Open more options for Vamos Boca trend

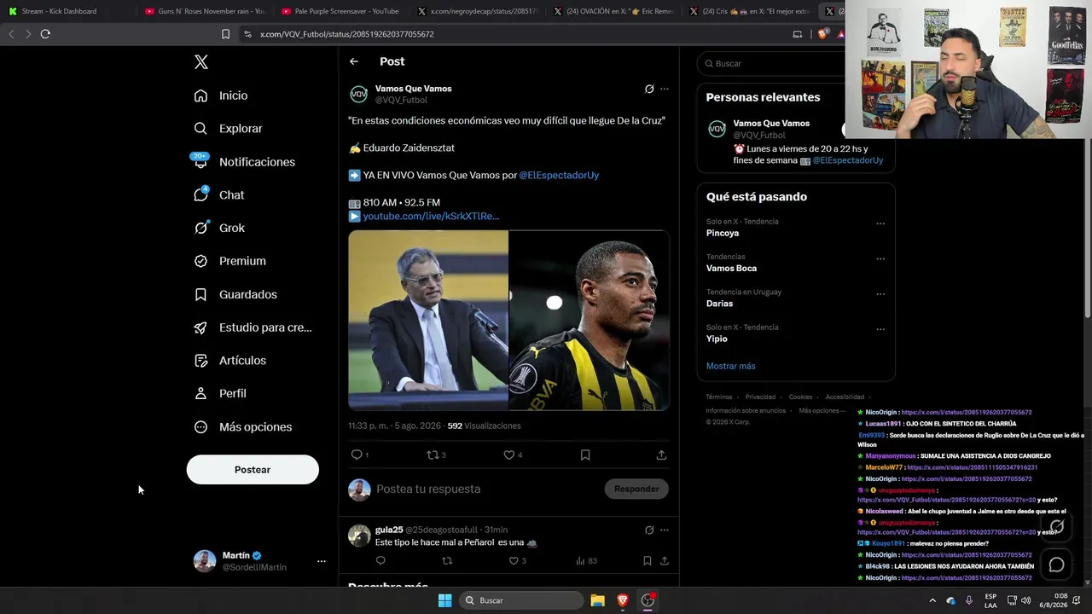(880, 259)
